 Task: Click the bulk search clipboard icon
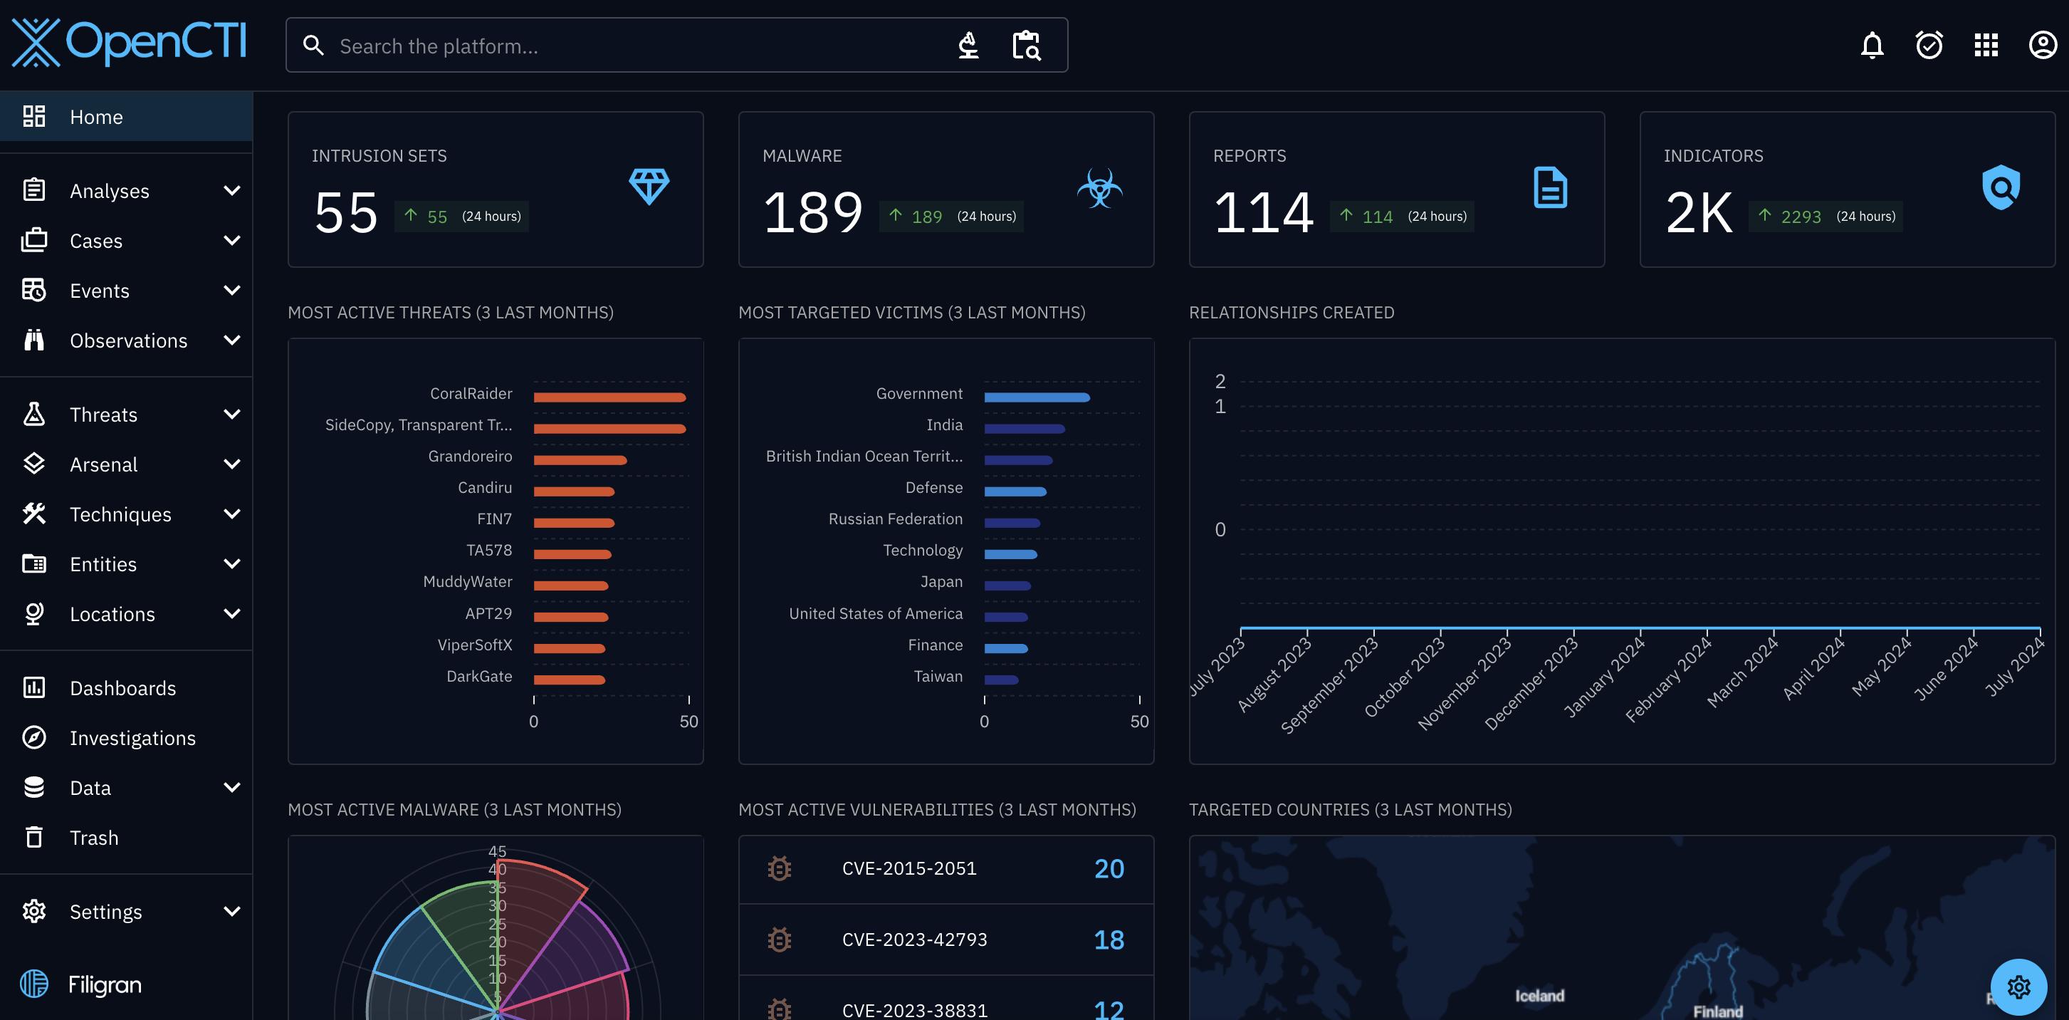tap(1026, 46)
